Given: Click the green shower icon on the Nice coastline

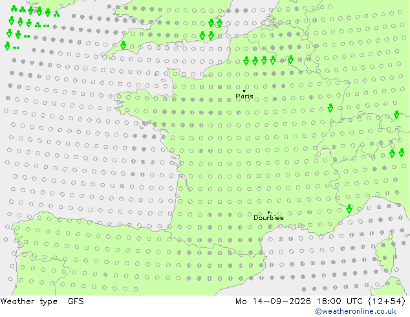Looking at the screenshot, I should click(349, 209).
